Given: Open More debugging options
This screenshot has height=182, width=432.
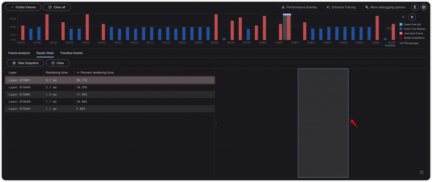Looking at the screenshot, I should click(385, 7).
